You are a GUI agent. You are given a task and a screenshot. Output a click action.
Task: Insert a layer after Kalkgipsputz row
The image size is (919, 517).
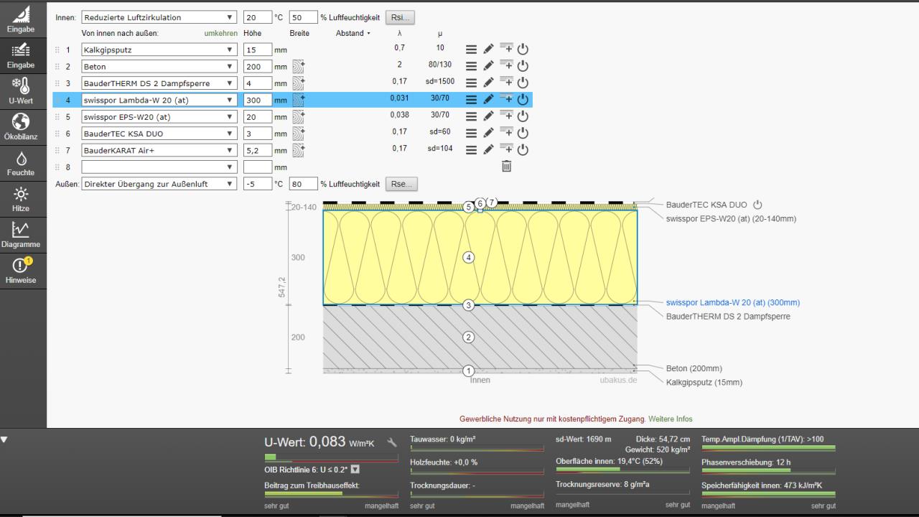pyautogui.click(x=507, y=50)
